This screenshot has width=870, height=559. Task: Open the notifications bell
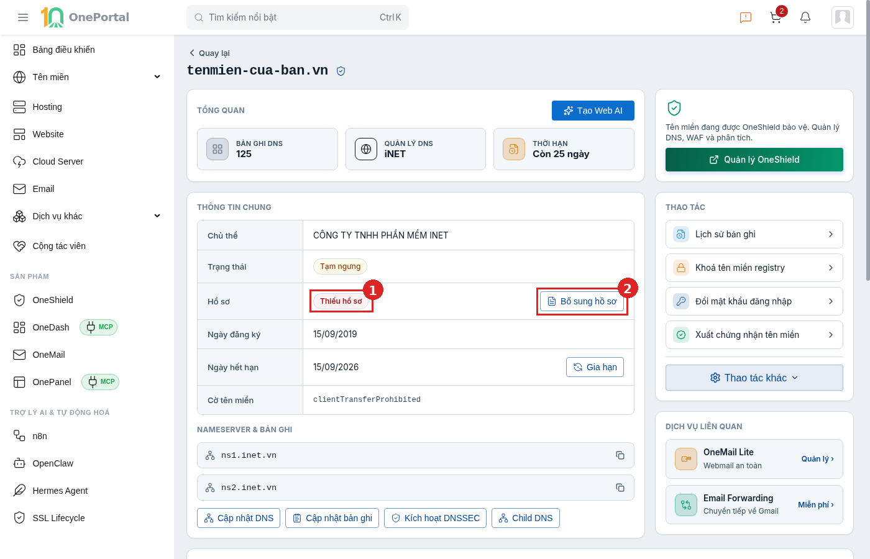click(805, 17)
